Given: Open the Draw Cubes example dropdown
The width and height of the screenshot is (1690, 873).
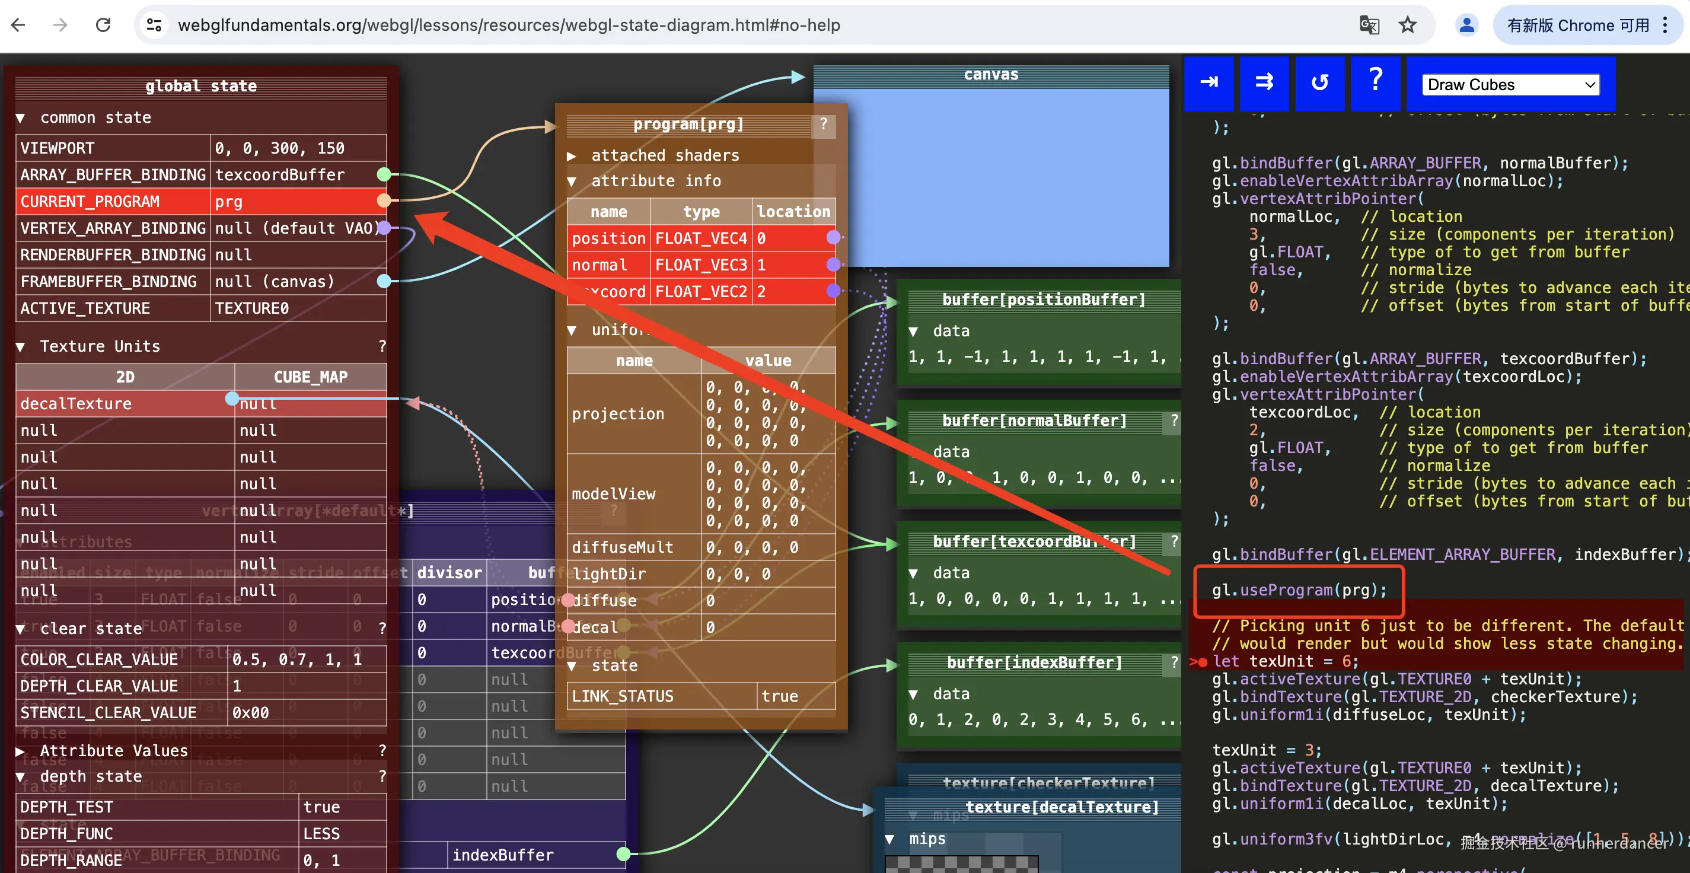Looking at the screenshot, I should pyautogui.click(x=1510, y=85).
